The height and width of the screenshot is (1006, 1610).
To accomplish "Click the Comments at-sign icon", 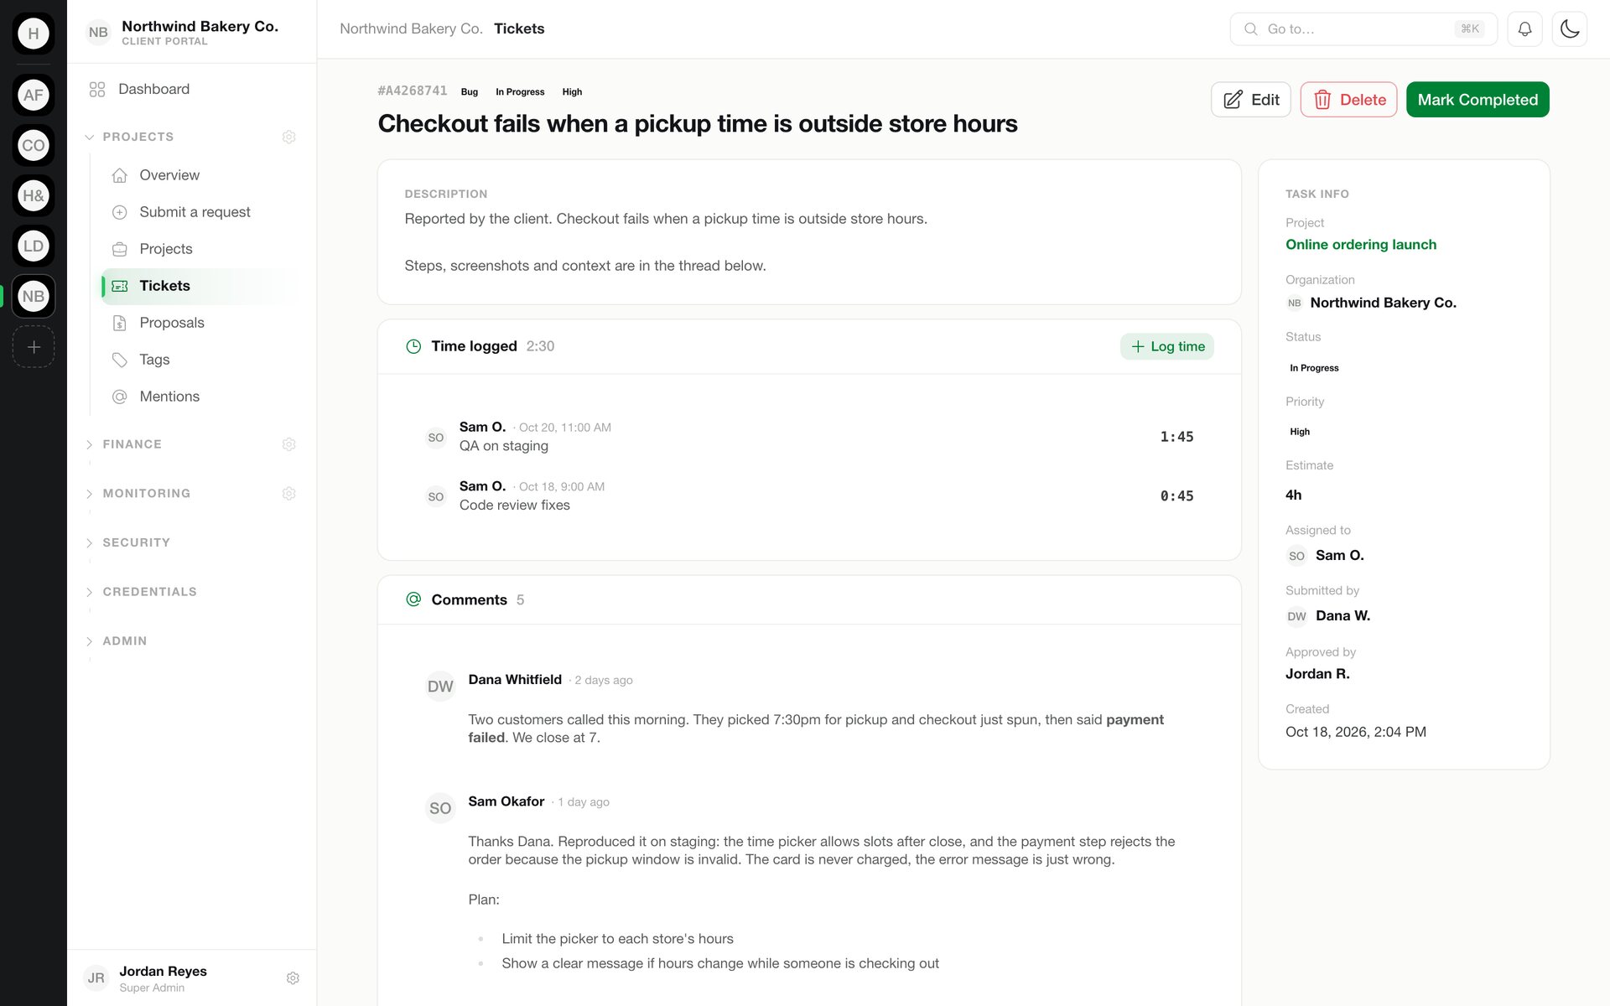I will tap(413, 599).
